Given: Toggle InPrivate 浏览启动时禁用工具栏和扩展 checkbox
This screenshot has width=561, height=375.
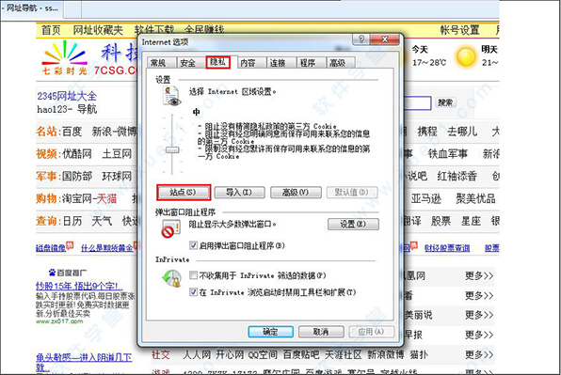Looking at the screenshot, I should (x=194, y=291).
